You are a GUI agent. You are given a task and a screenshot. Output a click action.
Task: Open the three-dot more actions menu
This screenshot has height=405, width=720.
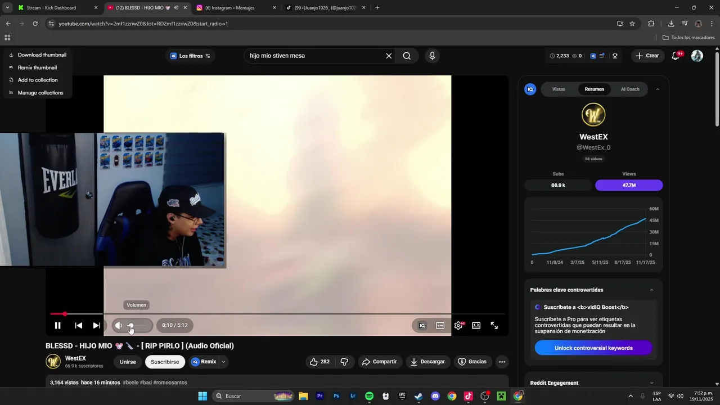pos(502,362)
